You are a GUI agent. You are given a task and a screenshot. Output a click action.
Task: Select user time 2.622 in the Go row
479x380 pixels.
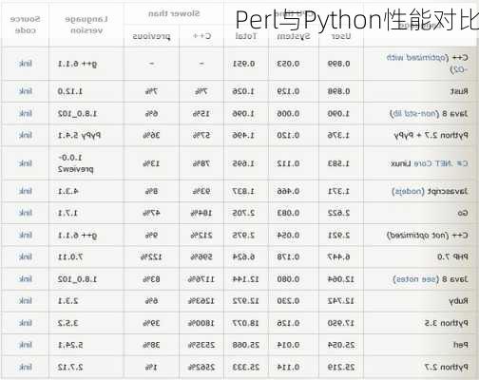[x=338, y=213]
